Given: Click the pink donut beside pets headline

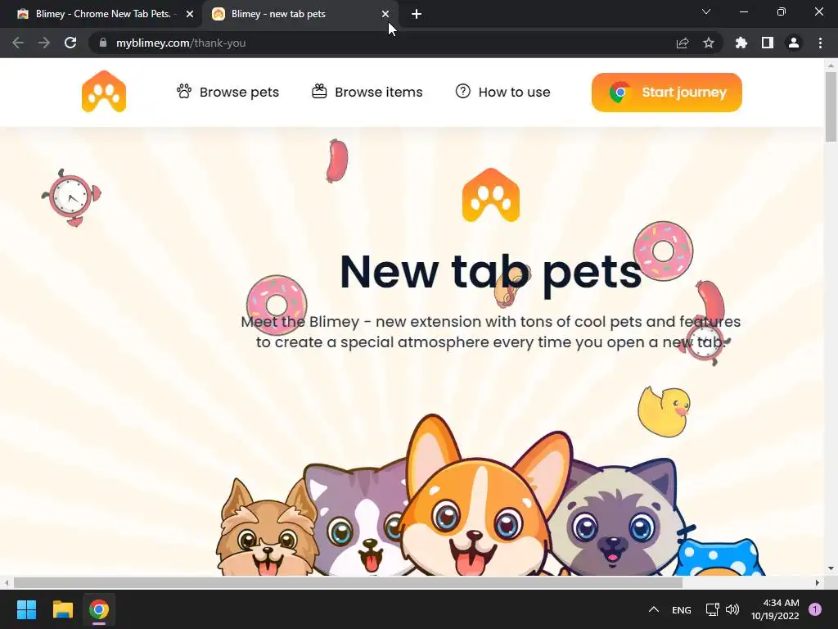Looking at the screenshot, I should [x=663, y=251].
